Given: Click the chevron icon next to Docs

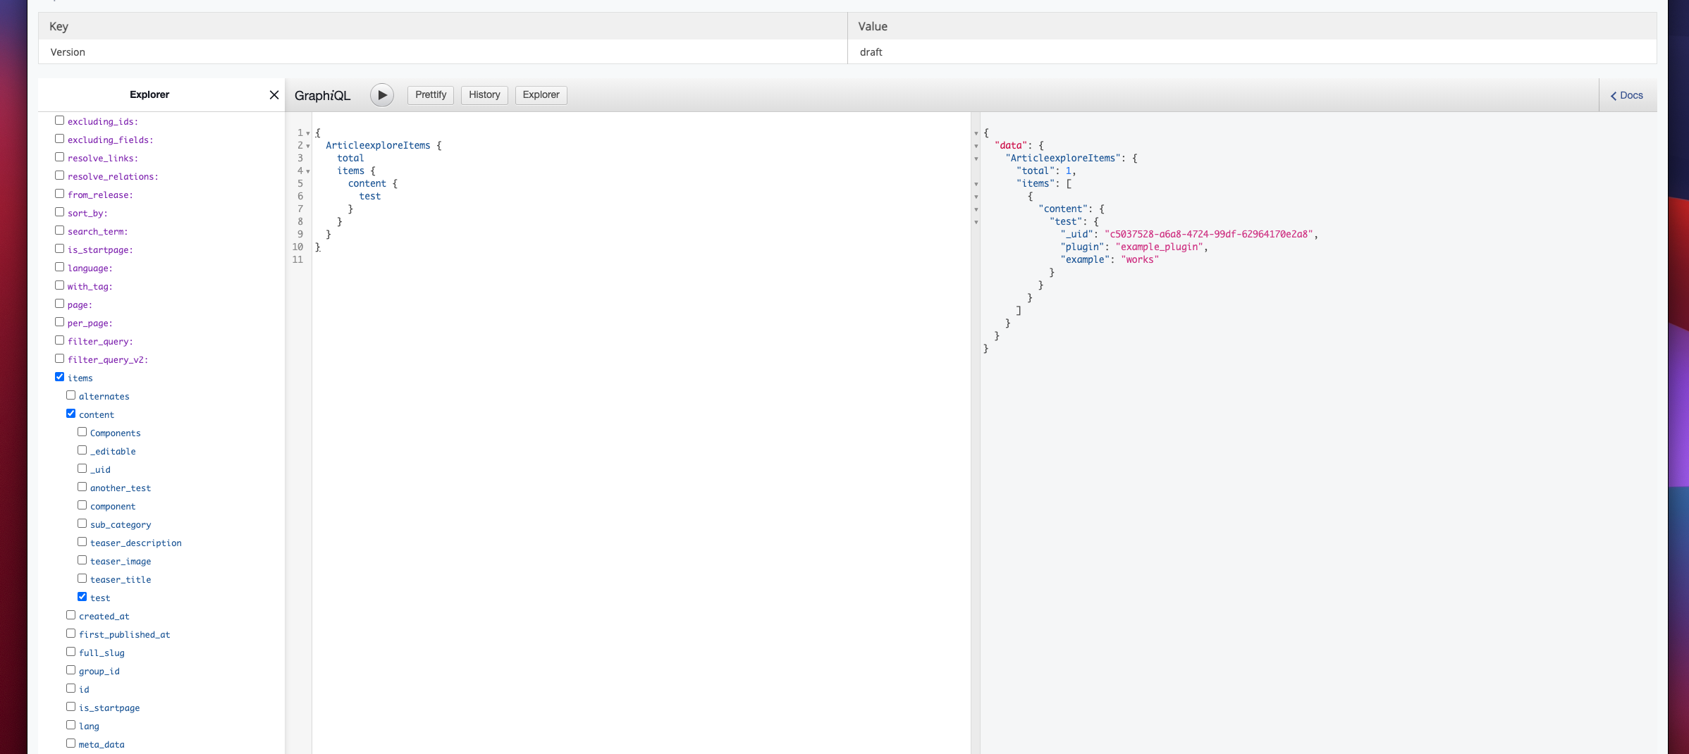Looking at the screenshot, I should pyautogui.click(x=1614, y=95).
